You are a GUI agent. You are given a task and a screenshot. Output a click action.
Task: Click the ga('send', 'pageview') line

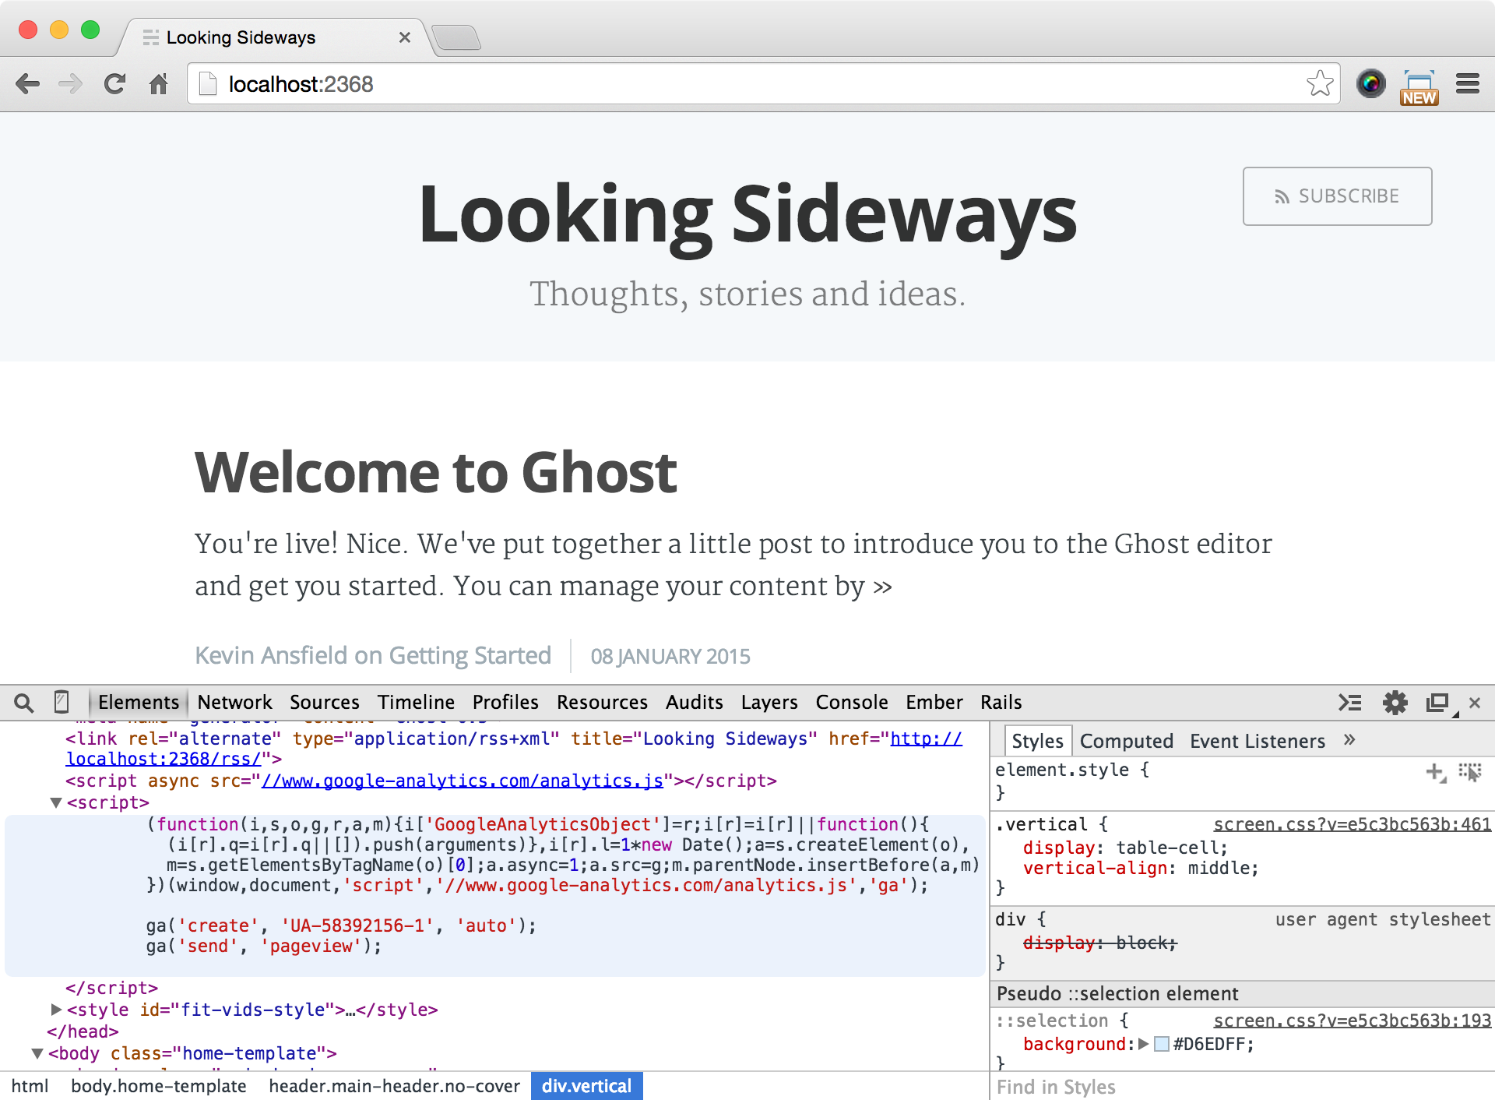click(x=263, y=946)
